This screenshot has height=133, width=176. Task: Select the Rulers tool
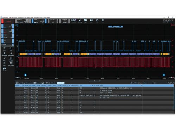(x=4, y=59)
